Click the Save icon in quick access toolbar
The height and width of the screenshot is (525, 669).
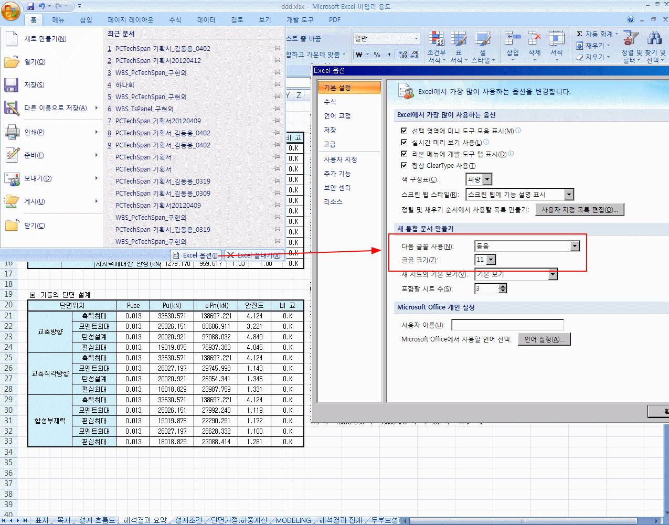(x=30, y=6)
